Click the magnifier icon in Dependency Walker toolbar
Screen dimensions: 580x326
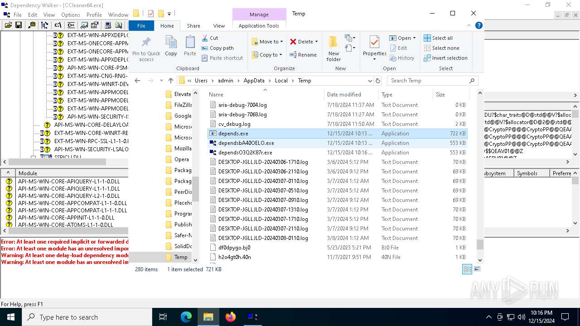point(118,25)
